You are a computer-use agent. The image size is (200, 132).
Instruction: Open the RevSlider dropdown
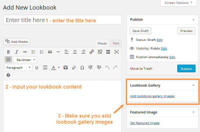click(25, 59)
